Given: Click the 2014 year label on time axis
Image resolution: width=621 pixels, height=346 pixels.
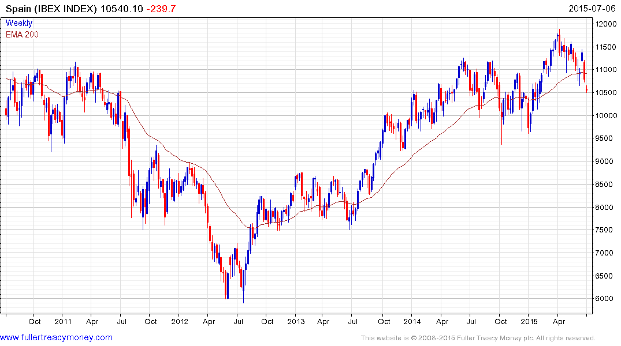Looking at the screenshot, I should pyautogui.click(x=412, y=321).
